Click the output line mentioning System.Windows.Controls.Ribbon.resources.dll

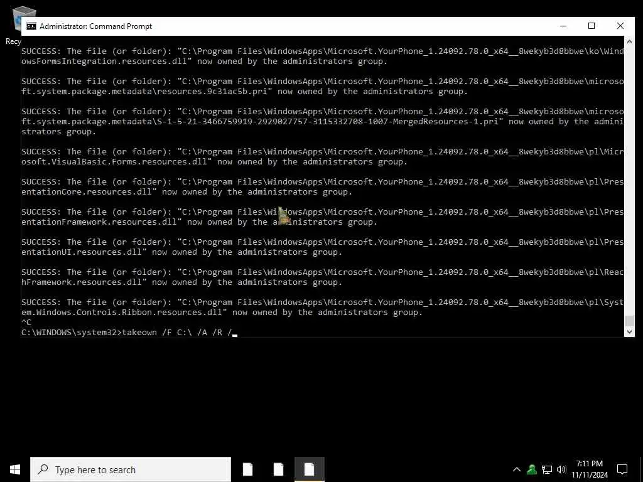[x=322, y=307]
